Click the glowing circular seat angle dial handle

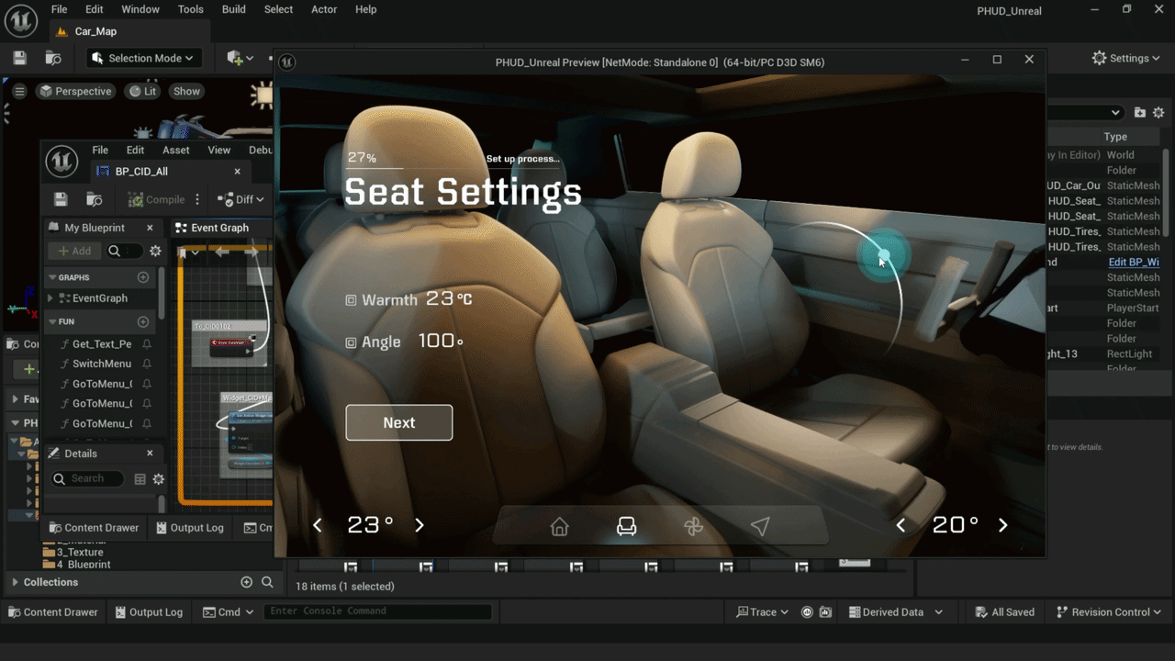point(883,256)
